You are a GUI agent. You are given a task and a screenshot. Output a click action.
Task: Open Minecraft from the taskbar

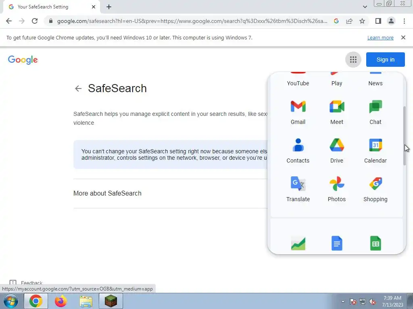click(111, 301)
